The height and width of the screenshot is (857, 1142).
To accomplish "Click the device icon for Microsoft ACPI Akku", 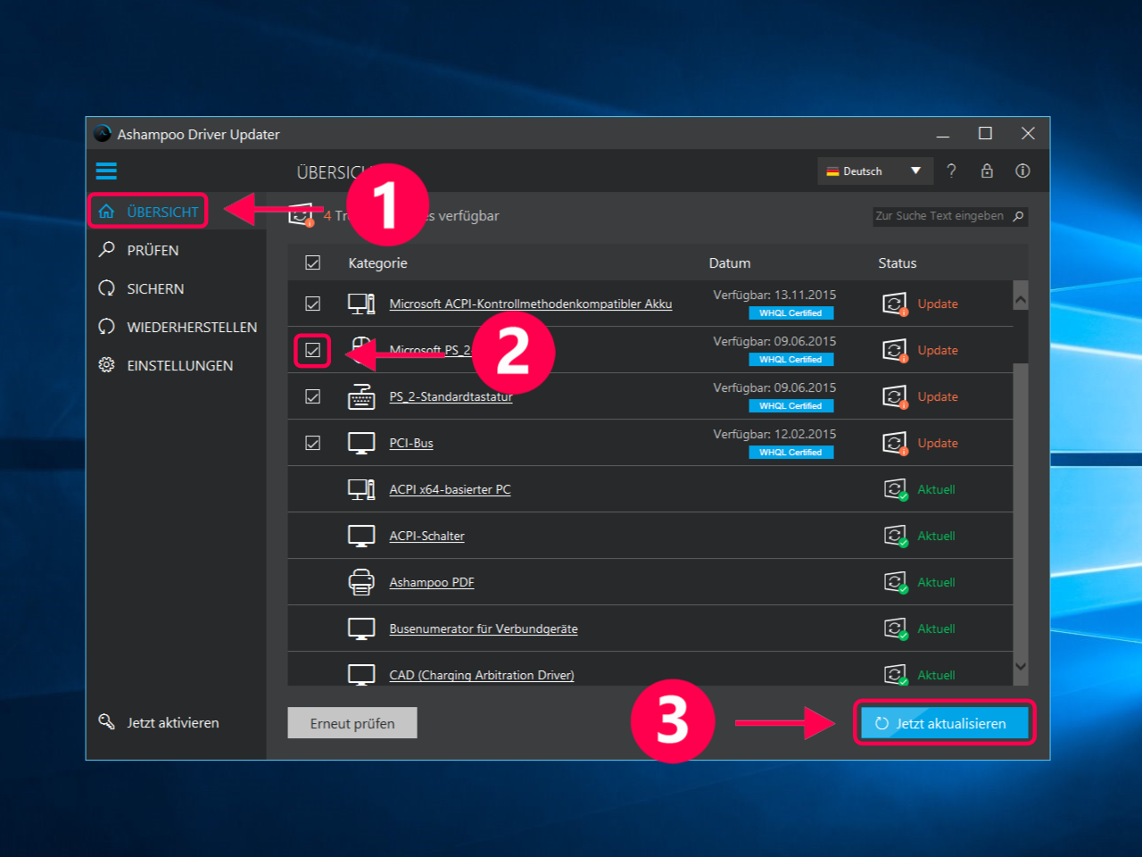I will pyautogui.click(x=361, y=304).
